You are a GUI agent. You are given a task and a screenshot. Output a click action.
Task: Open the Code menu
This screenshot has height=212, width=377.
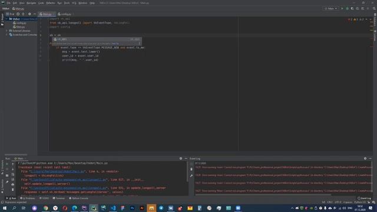tap(41, 3)
